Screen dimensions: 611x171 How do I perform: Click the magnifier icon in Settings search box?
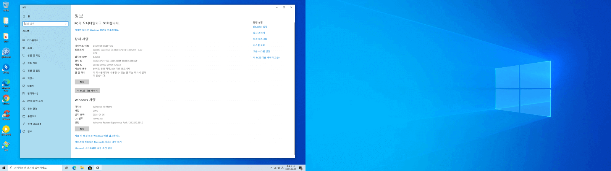(66, 24)
